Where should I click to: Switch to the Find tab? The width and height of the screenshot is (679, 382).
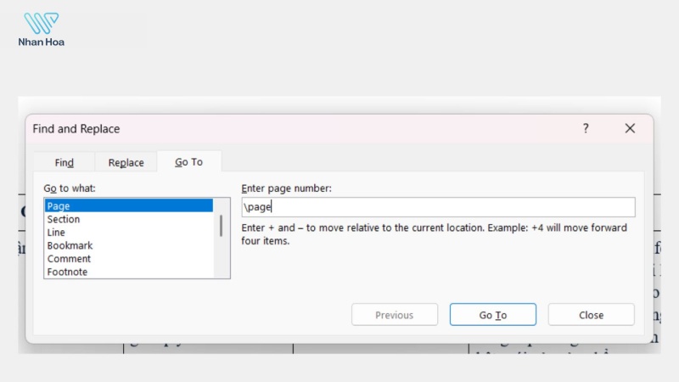(65, 162)
